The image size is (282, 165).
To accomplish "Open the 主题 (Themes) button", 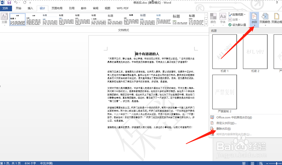I will click(4, 19).
